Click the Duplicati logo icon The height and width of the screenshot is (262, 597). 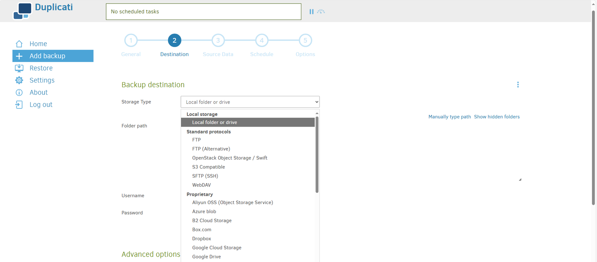pyautogui.click(x=22, y=11)
